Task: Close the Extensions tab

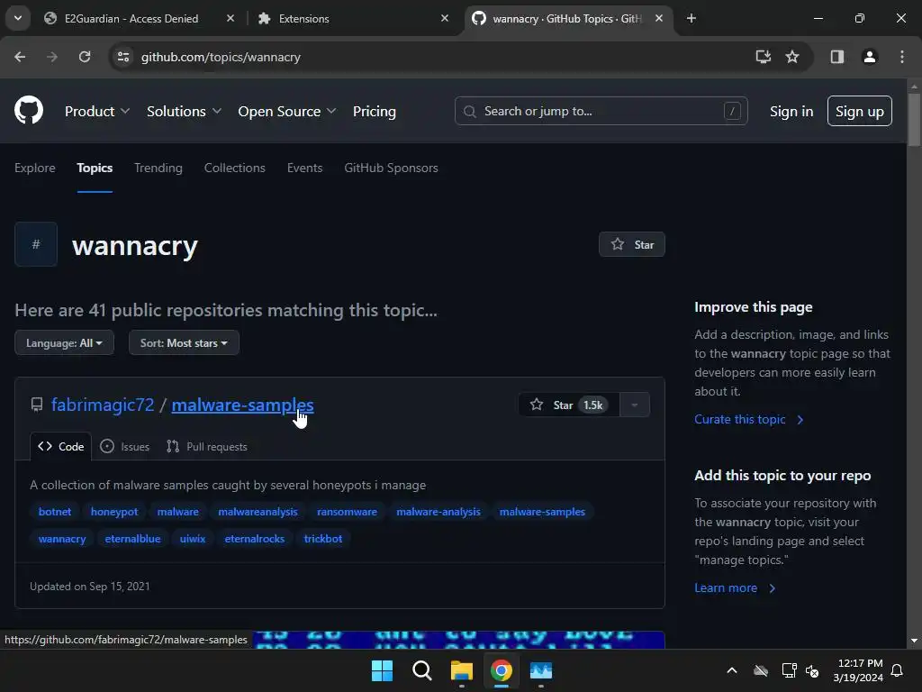Action: pyautogui.click(x=445, y=18)
